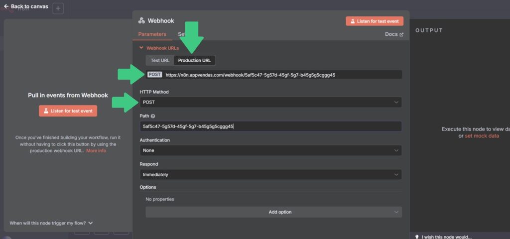The width and height of the screenshot is (510, 239).
Task: Focus the Path input field
Action: pos(270,126)
